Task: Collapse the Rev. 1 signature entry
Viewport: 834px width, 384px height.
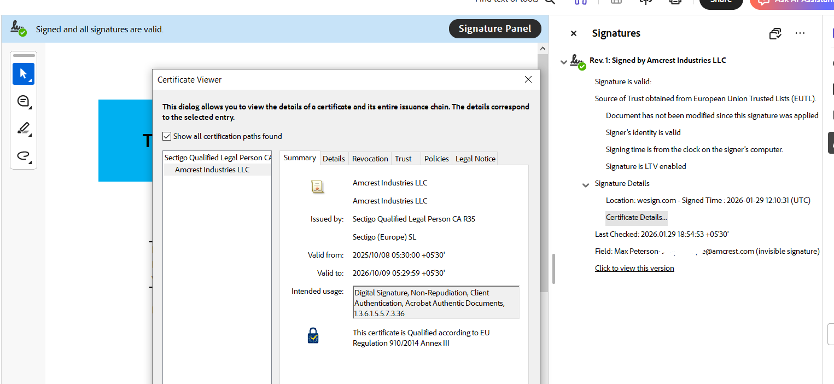Action: pos(563,62)
